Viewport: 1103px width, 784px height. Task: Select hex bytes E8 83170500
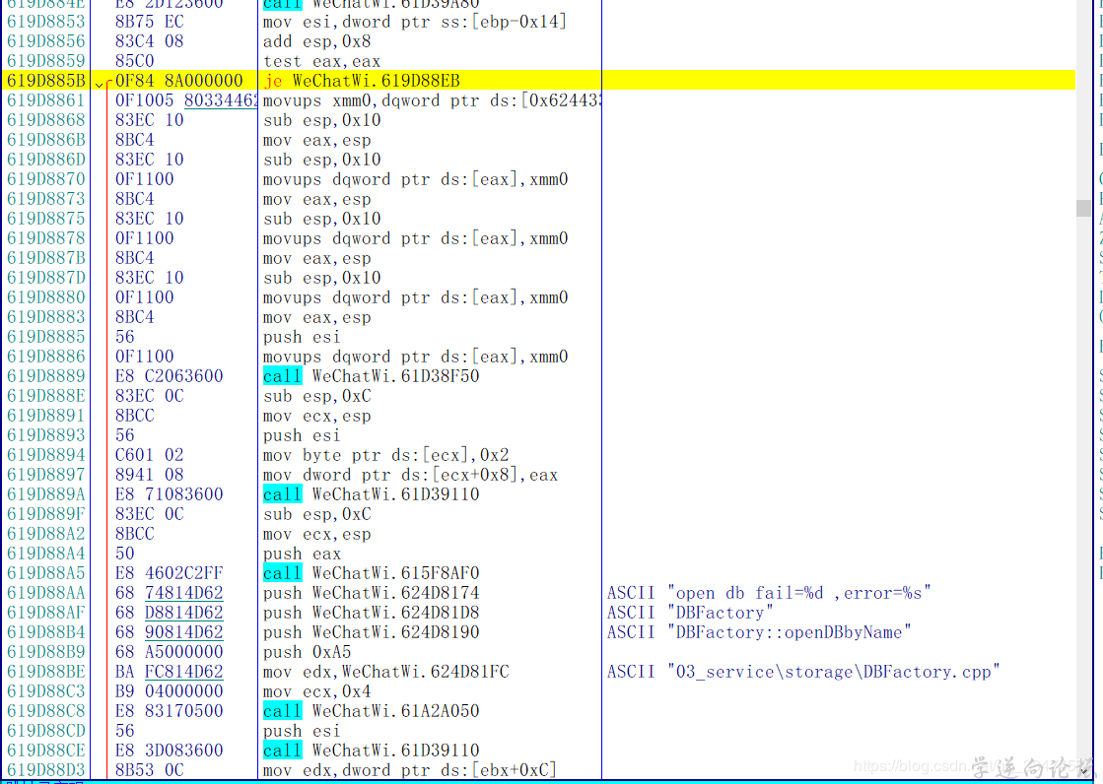pyautogui.click(x=169, y=711)
